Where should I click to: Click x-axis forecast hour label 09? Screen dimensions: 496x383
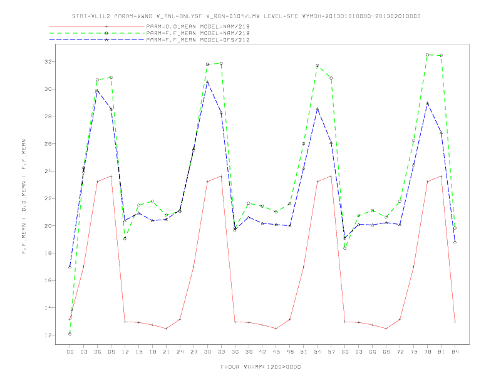click(x=111, y=352)
